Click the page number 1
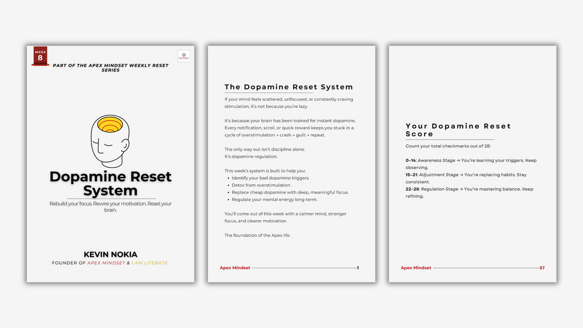This screenshot has width=583, height=328. (358, 268)
